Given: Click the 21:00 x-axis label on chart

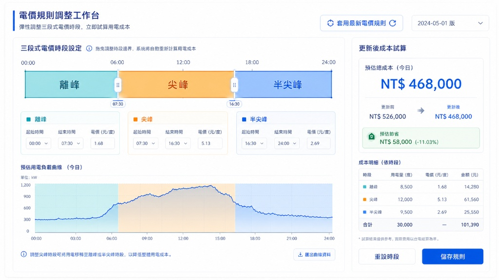Looking at the screenshot, I should point(291,238).
